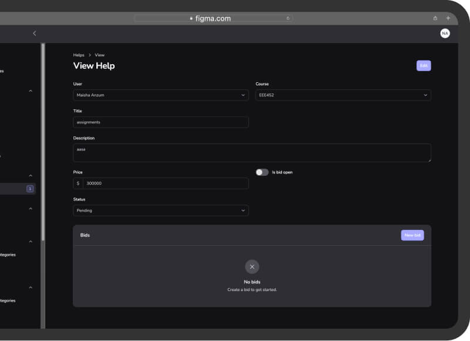Toggle the Is bid open switch
Screen dimensions: 470x341
262,172
